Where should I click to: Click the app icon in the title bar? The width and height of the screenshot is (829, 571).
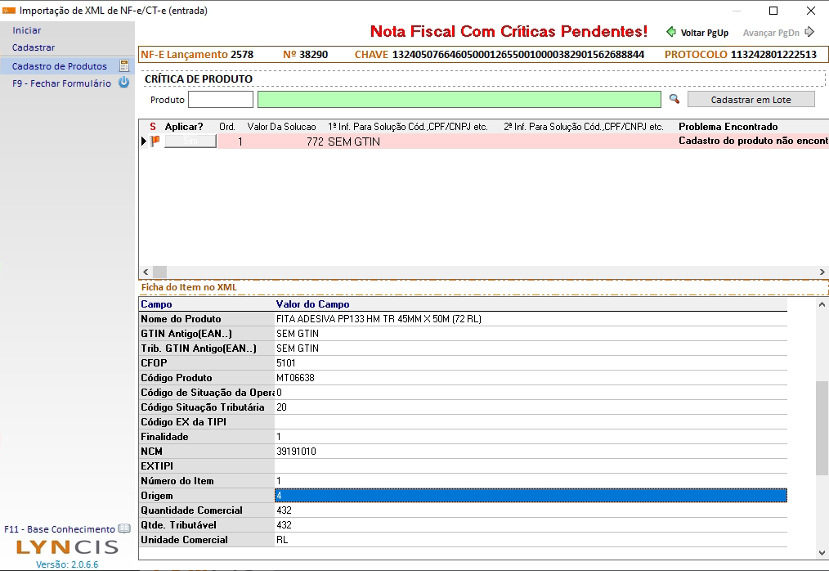pyautogui.click(x=9, y=11)
